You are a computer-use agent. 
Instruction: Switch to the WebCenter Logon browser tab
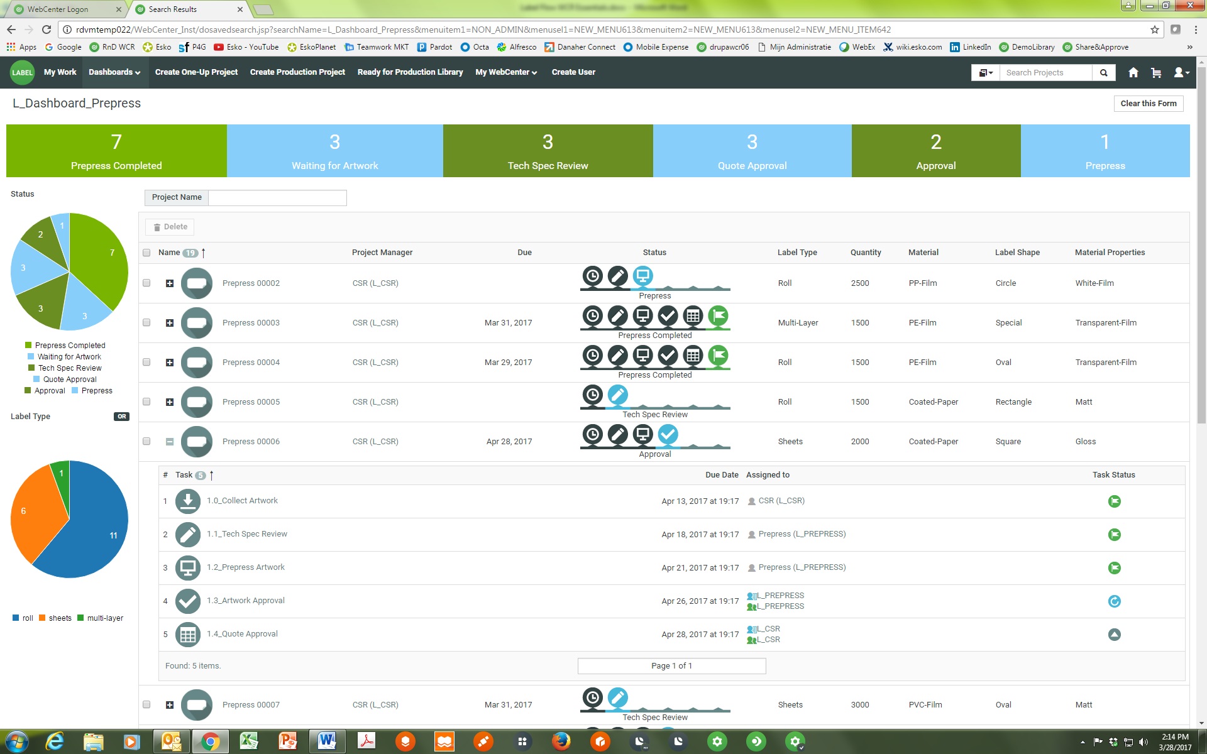(58, 9)
